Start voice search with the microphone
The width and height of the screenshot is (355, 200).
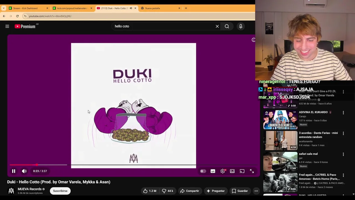tap(240, 26)
